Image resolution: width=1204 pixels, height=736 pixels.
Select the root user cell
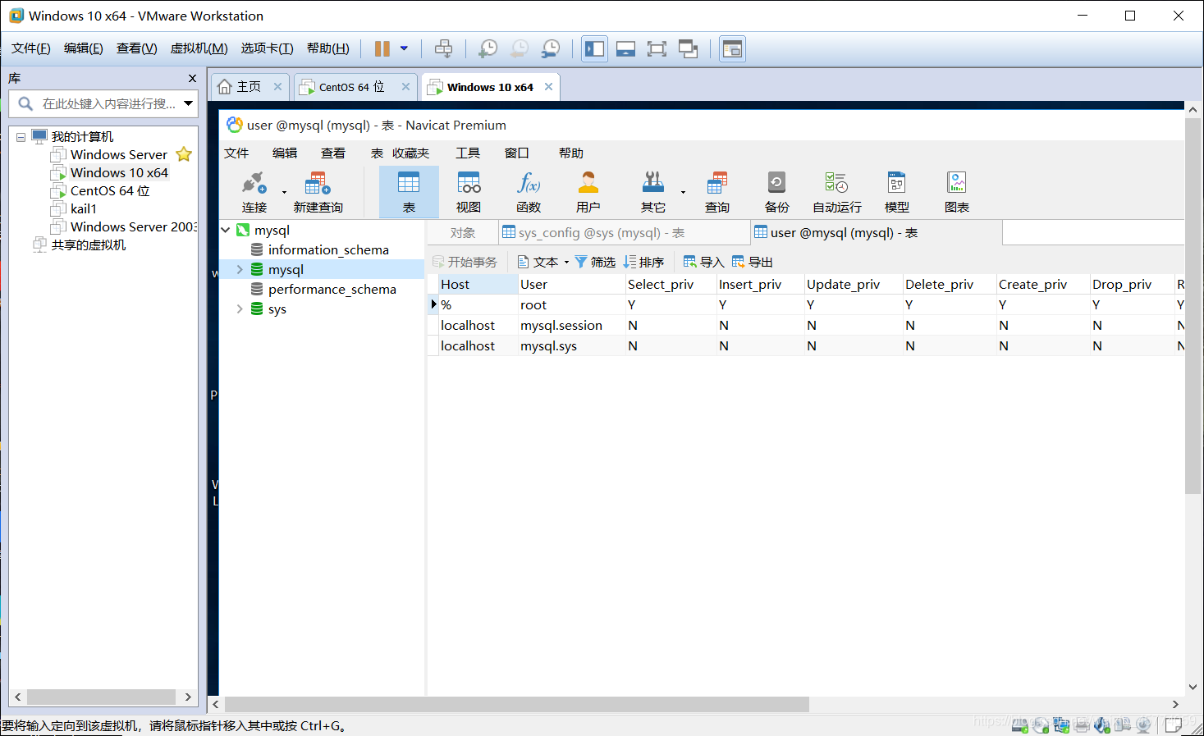(570, 304)
